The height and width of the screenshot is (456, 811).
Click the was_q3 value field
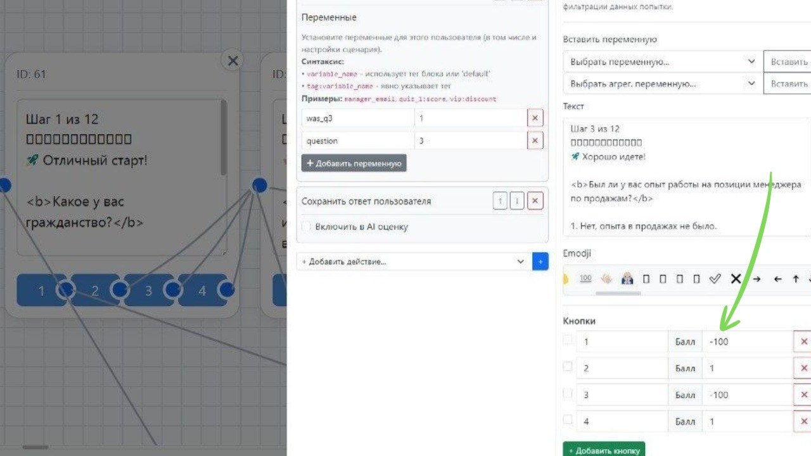(470, 118)
